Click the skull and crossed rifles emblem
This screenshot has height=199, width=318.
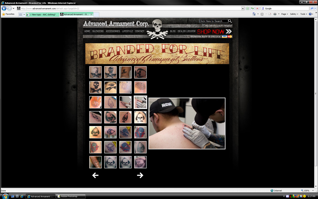[x=157, y=29]
